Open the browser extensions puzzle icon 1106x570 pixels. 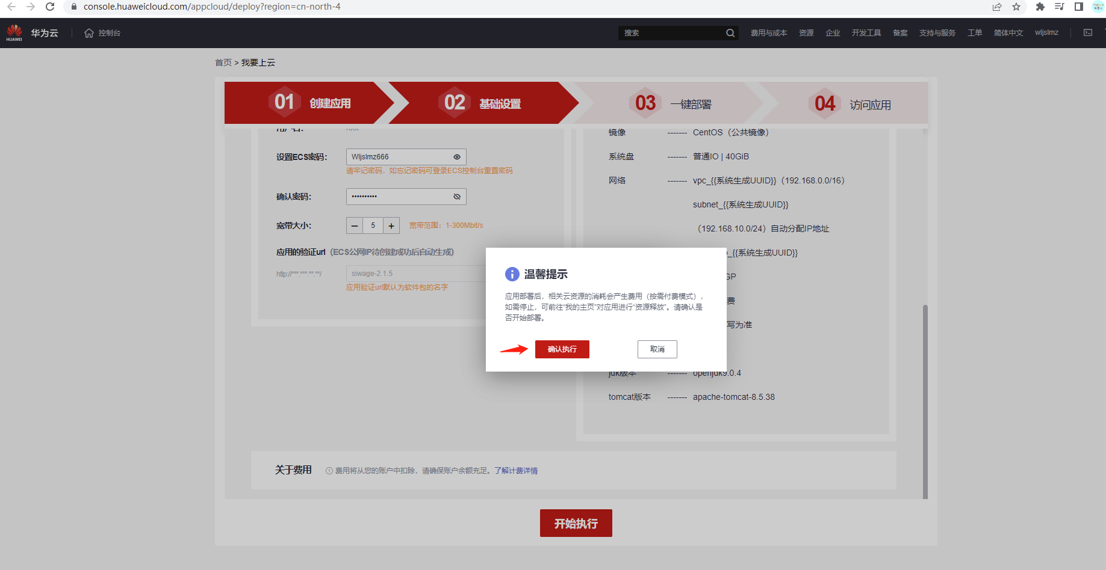[x=1040, y=7]
